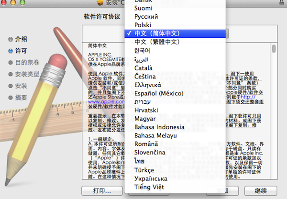Choose 中文 (繁體中文) language option

click(175, 42)
